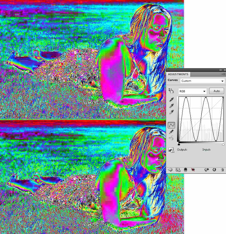Viewport: 226px width, 234px height.
Task: Select the Adjustments panel tab
Action: [x=178, y=74]
